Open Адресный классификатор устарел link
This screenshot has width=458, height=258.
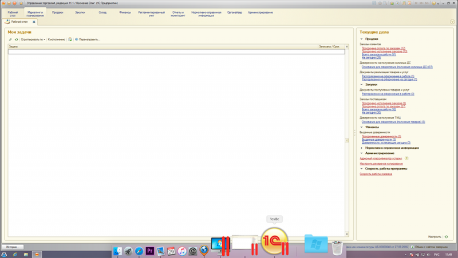click(x=381, y=158)
